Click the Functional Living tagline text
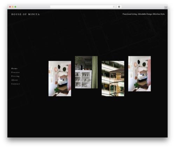Image resolution: width=175 pixels, height=148 pixels. pyautogui.click(x=144, y=14)
